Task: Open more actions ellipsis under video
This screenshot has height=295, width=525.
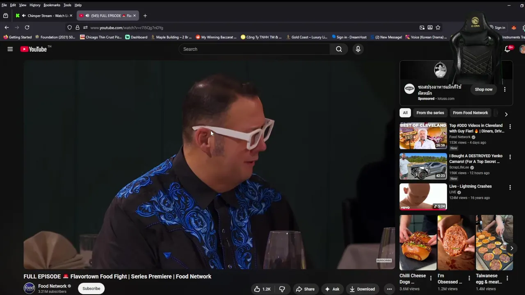Action: click(x=389, y=289)
